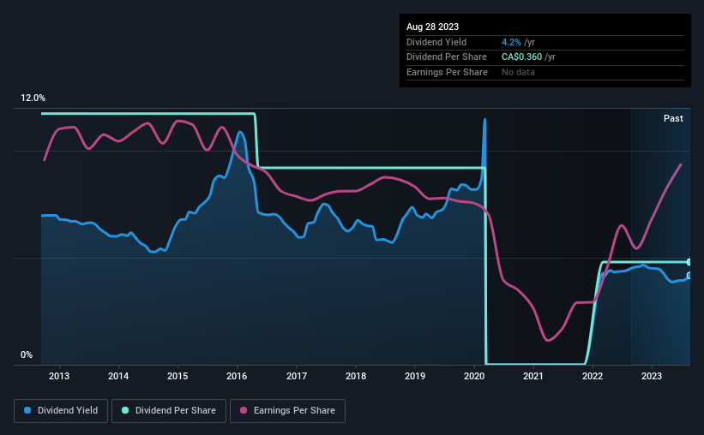The width and height of the screenshot is (704, 435).
Task: Select the 2016 year on the axis
Action: click(x=238, y=376)
